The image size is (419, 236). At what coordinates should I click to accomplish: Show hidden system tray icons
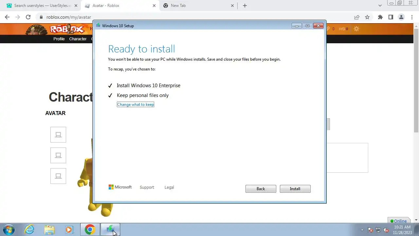tap(362, 230)
